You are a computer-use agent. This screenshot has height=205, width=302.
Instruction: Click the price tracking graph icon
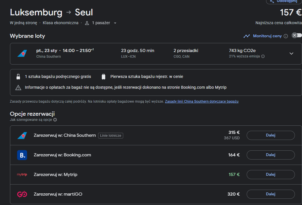pyautogui.click(x=246, y=36)
